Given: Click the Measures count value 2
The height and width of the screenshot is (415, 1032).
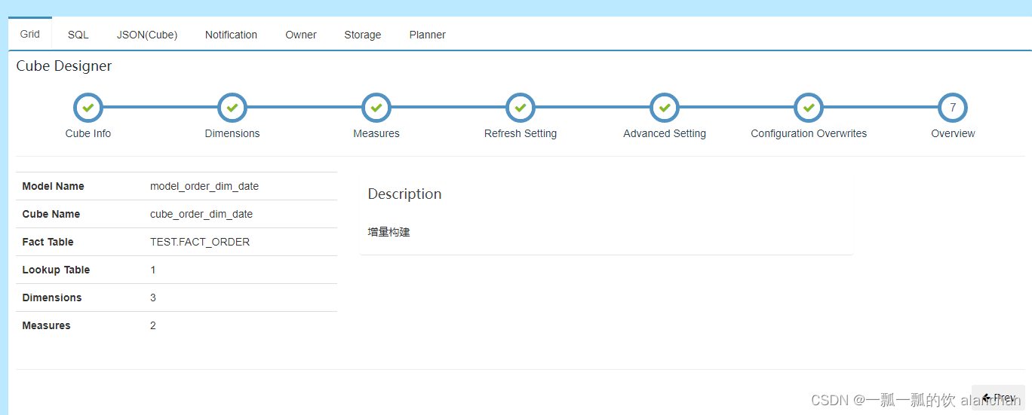Looking at the screenshot, I should 153,325.
